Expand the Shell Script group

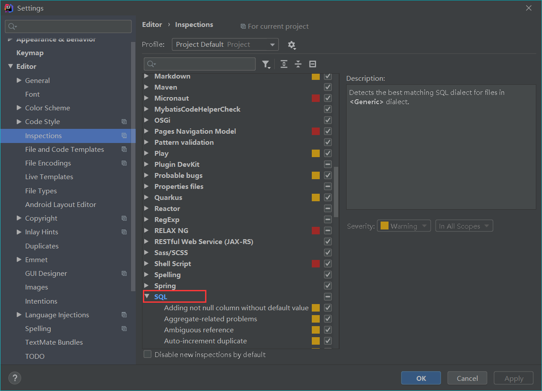(146, 264)
